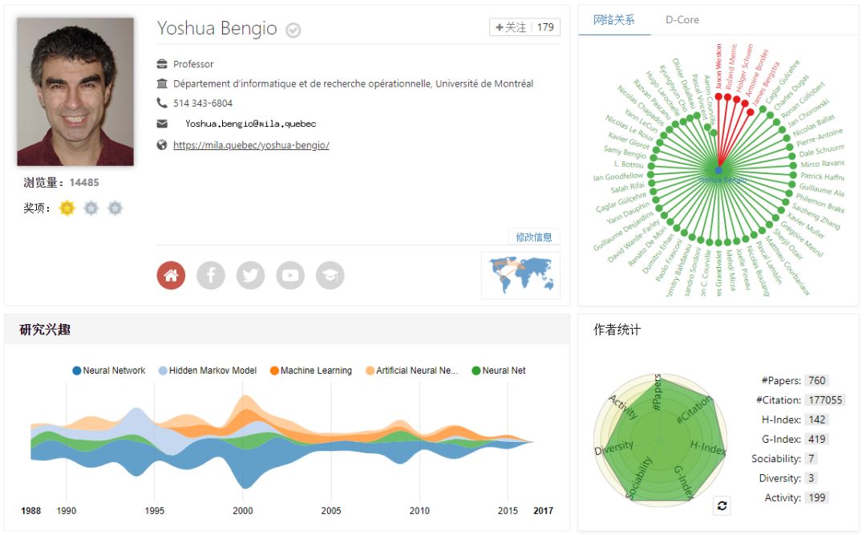Click the YouTube channel icon
This screenshot has height=535, width=866.
tap(290, 275)
